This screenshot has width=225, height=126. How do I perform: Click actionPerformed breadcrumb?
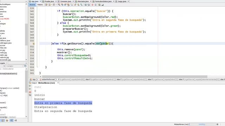point(48,79)
